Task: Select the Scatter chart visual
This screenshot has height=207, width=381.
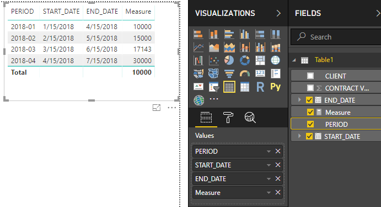Action: tap(213, 60)
